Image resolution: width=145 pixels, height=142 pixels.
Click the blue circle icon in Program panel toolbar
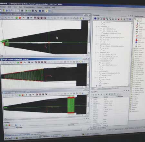click(x=95, y=19)
